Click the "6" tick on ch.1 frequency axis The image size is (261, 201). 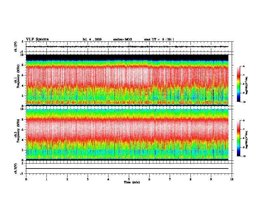23,75
